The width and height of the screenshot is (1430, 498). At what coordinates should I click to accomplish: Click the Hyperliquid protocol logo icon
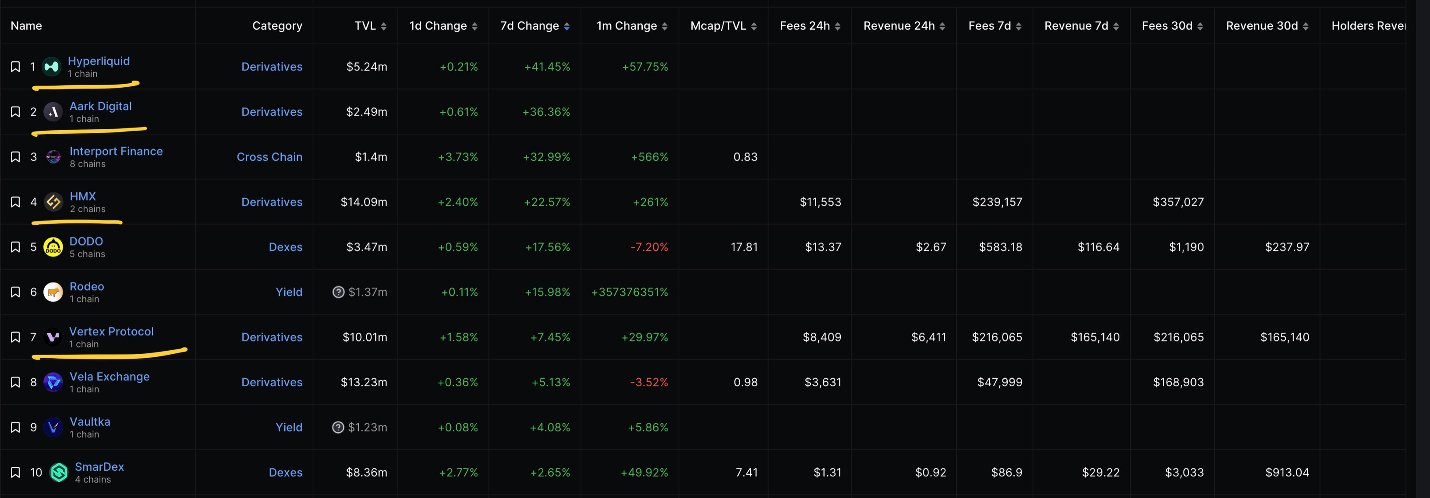(x=52, y=67)
